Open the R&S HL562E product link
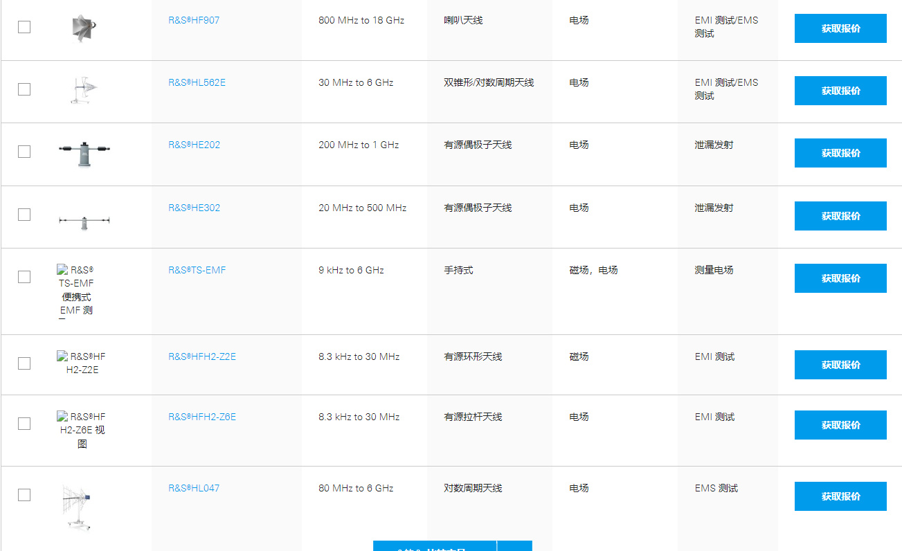 click(x=197, y=82)
